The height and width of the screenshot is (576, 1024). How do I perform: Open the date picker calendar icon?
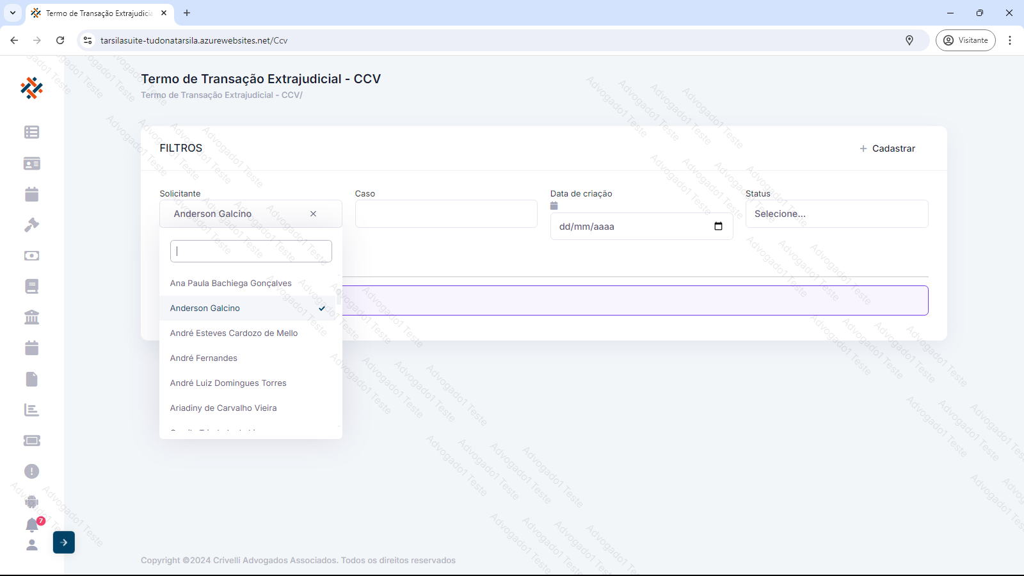718,227
